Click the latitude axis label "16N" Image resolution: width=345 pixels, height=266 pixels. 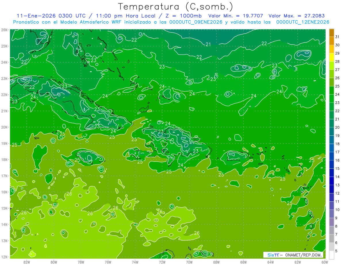click(x=4, y=192)
